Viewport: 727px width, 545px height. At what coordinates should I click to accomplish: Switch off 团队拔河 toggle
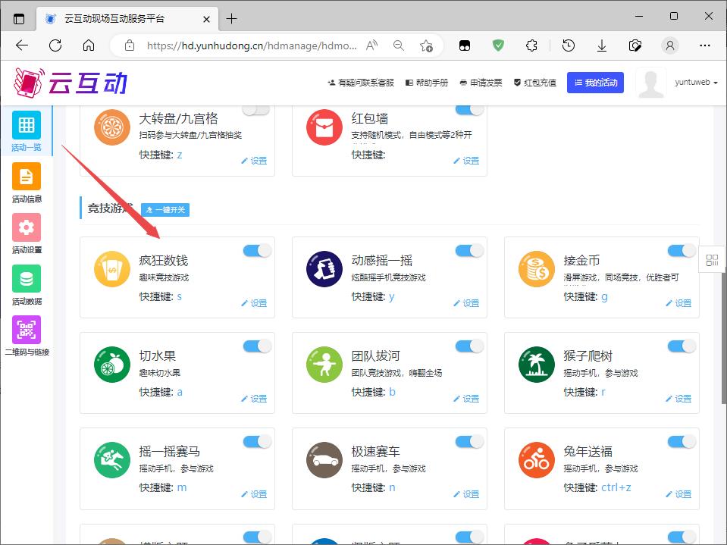click(469, 346)
